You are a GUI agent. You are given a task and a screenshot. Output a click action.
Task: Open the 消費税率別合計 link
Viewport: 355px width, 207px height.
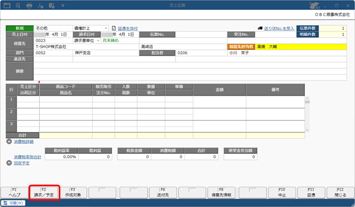27,157
